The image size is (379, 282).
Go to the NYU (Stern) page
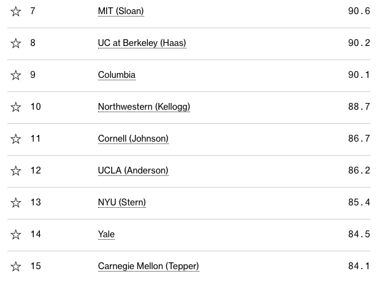tap(121, 202)
